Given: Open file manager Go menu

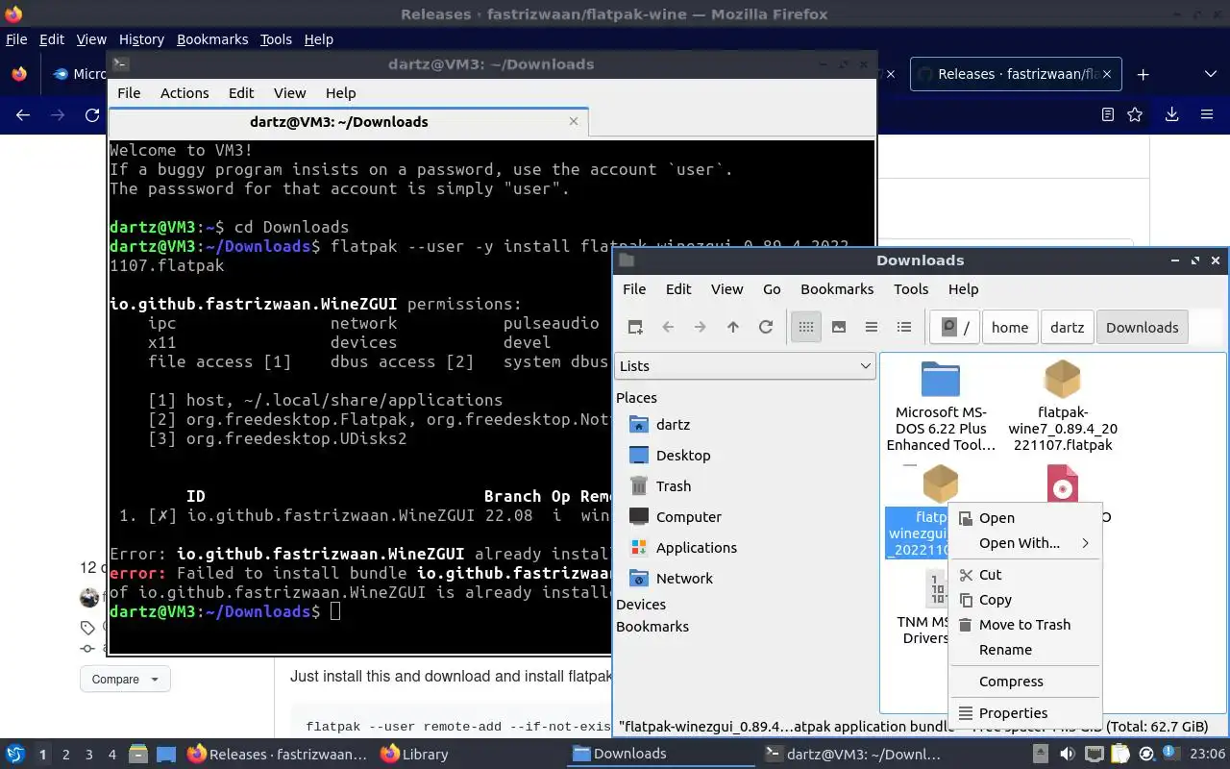Looking at the screenshot, I should (x=772, y=289).
